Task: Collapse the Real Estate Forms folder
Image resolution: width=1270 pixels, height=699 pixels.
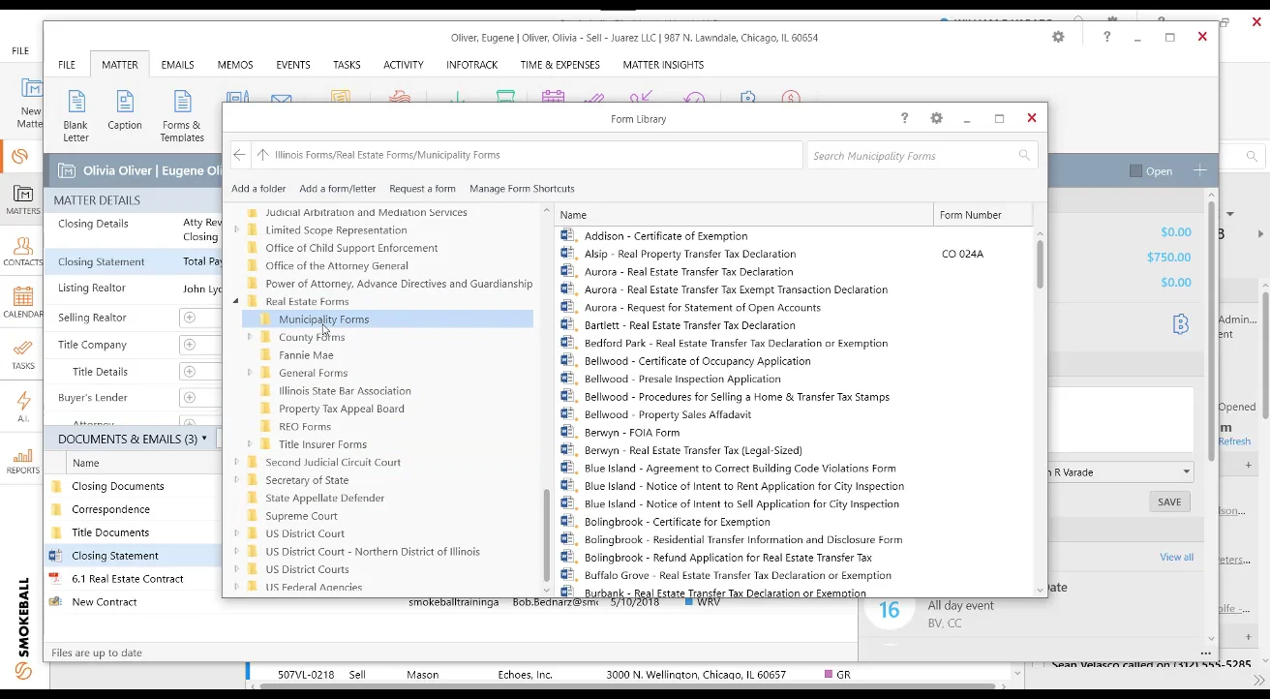Action: 236,301
